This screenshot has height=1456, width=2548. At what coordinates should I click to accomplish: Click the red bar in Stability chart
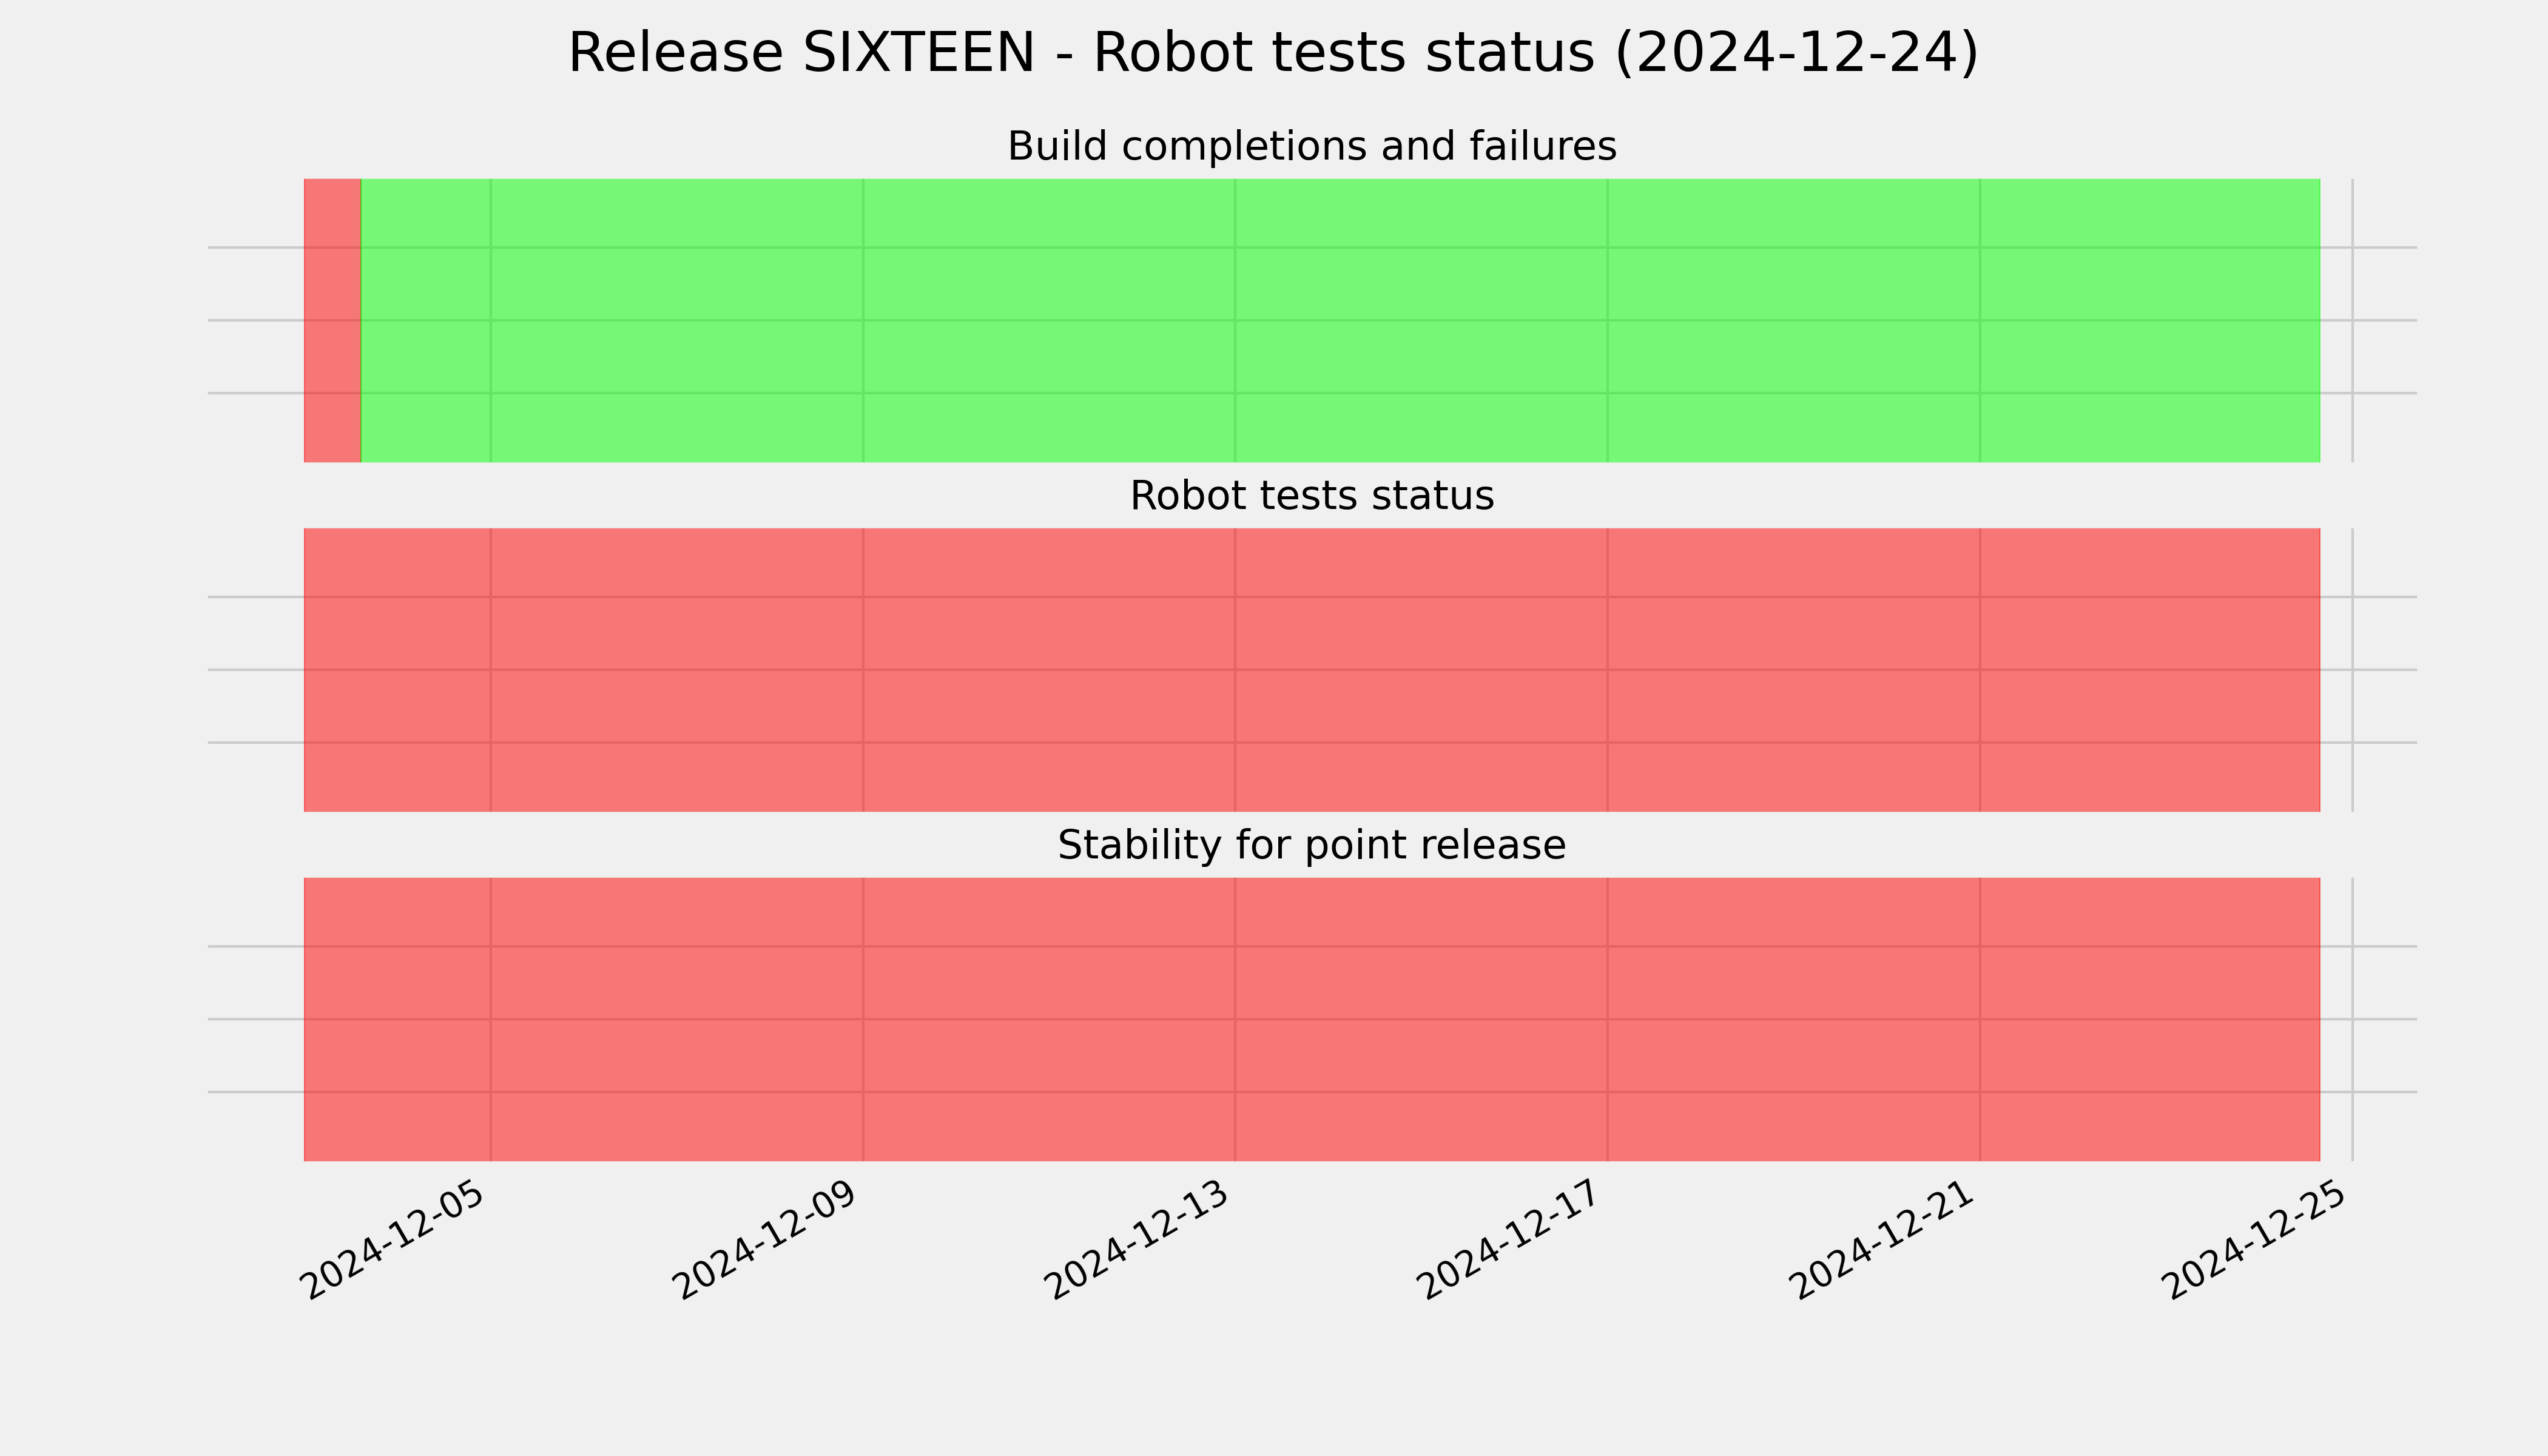[1311, 1019]
